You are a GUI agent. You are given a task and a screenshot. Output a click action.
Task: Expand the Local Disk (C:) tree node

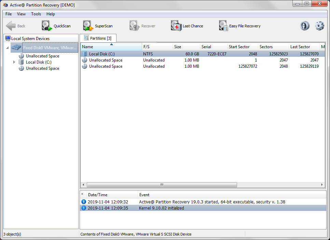[14, 62]
